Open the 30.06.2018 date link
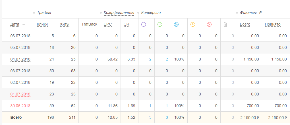The width and height of the screenshot is (290, 125). (20, 106)
